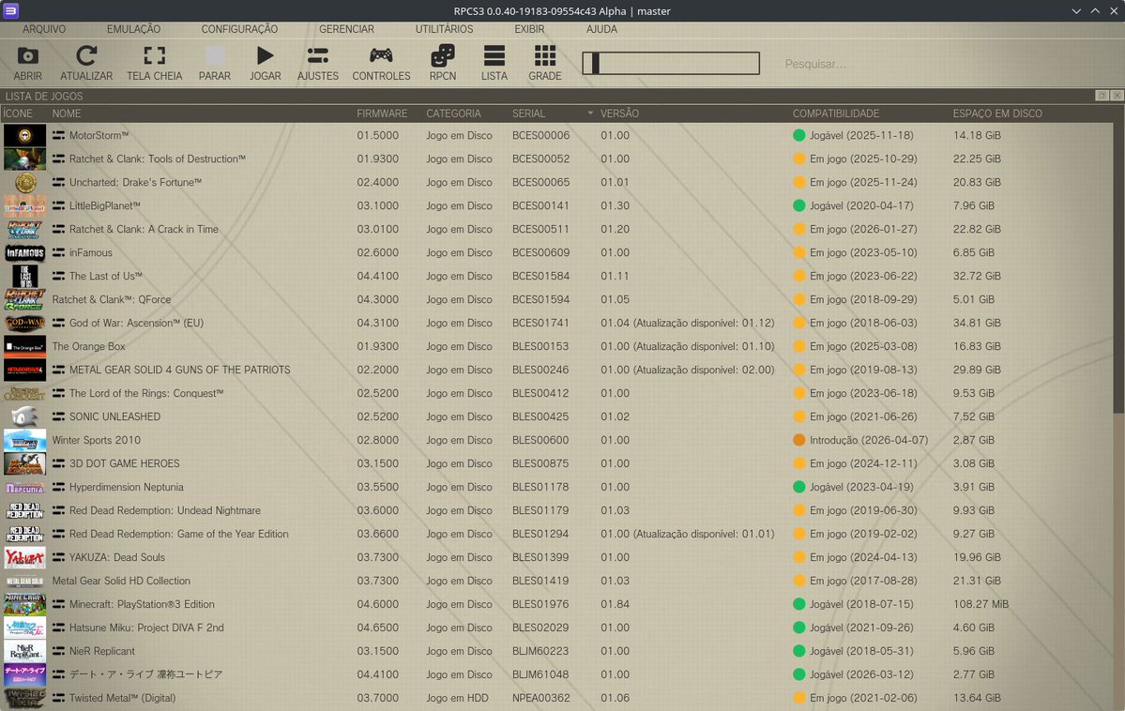Click config icon beside Twisted Metal (Digital)
1125x711 pixels.
tap(58, 698)
